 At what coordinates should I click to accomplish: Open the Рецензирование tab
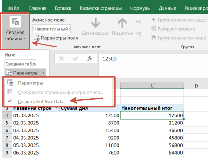point(196,8)
